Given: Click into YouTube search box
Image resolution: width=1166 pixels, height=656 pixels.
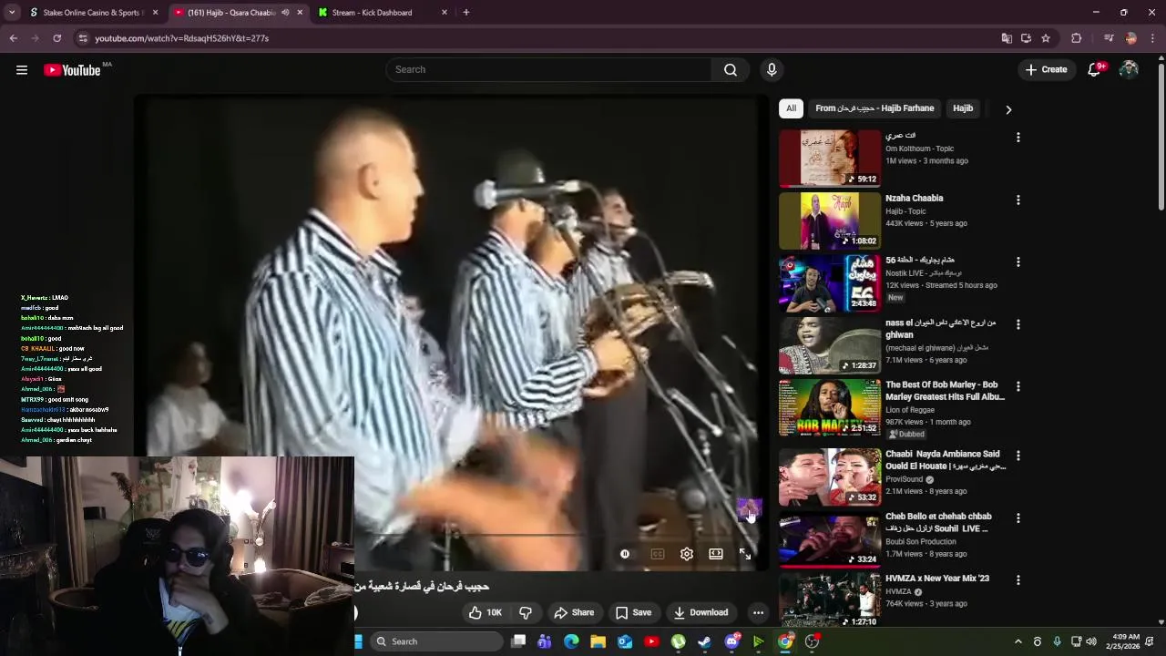Looking at the screenshot, I should coord(548,70).
